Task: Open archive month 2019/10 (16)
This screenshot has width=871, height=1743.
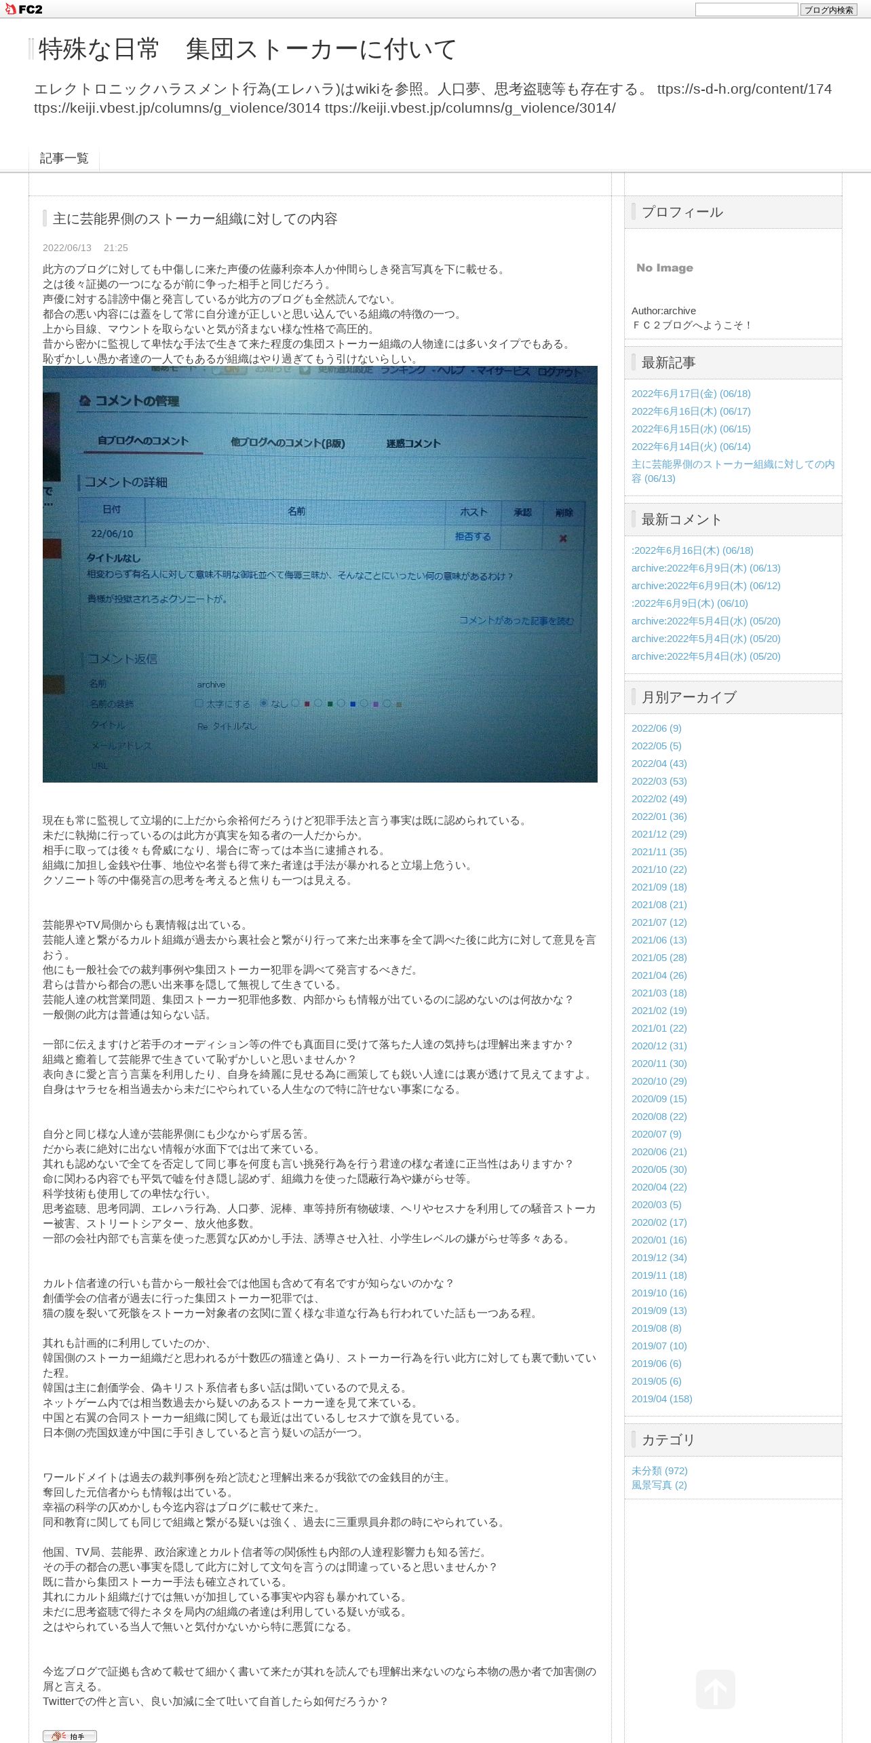Action: tap(659, 1293)
